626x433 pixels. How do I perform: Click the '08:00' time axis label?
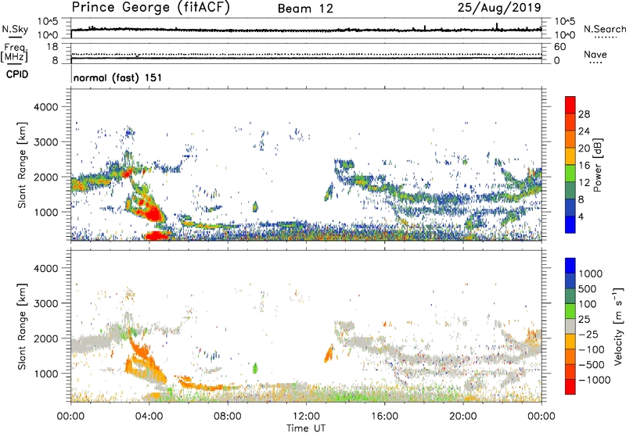228,417
